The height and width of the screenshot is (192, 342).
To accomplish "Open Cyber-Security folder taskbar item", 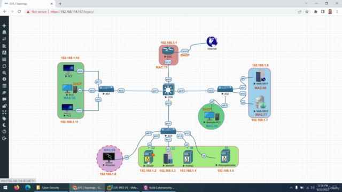I will tap(51, 188).
